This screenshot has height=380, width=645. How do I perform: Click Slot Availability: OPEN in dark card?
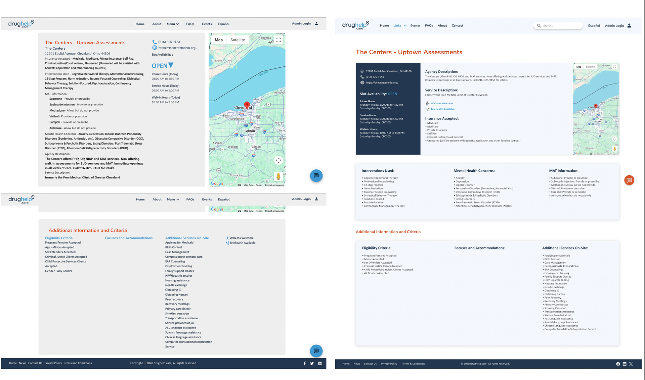pos(378,94)
